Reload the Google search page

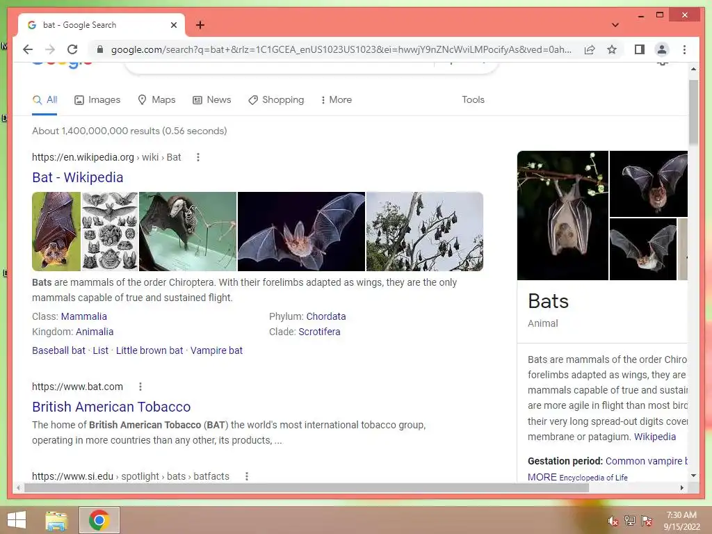72,49
